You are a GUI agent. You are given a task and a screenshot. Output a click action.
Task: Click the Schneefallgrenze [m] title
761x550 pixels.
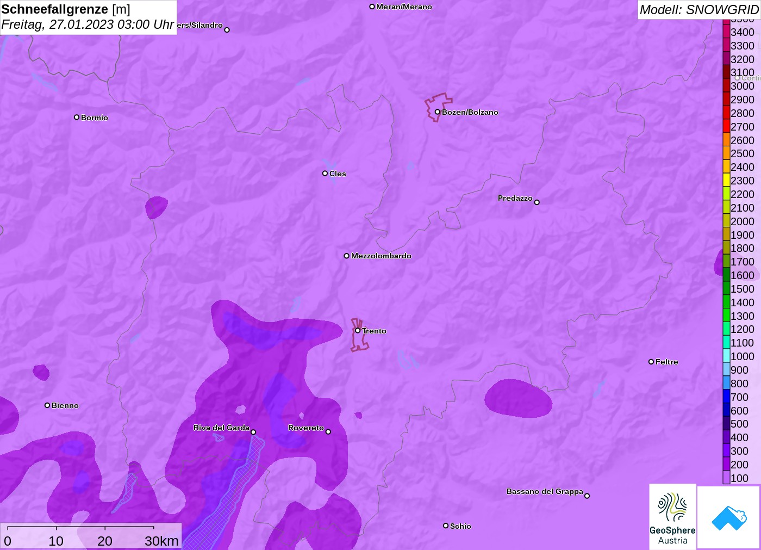coord(66,9)
